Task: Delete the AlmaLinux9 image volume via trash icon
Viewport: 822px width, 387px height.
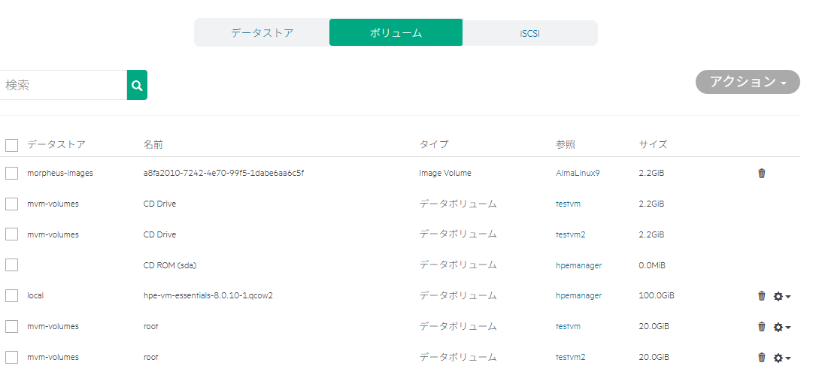Action: (x=761, y=174)
